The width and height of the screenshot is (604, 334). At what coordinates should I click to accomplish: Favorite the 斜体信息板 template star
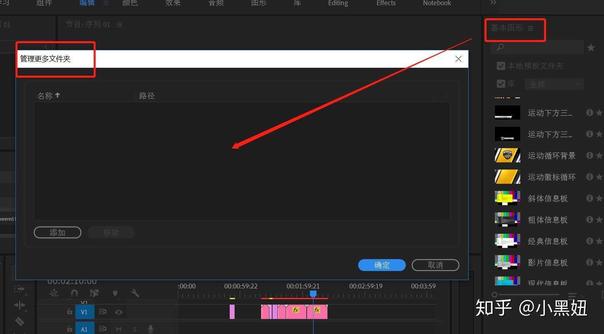[599, 198]
